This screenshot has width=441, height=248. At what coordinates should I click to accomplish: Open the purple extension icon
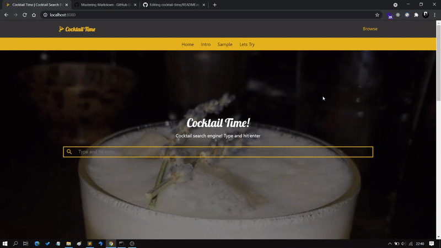tap(390, 15)
